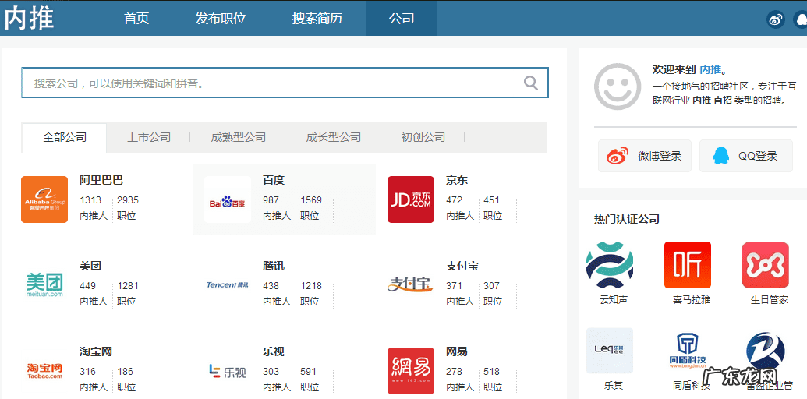
Task: Switch to the 初创公司 tab
Action: pyautogui.click(x=423, y=137)
